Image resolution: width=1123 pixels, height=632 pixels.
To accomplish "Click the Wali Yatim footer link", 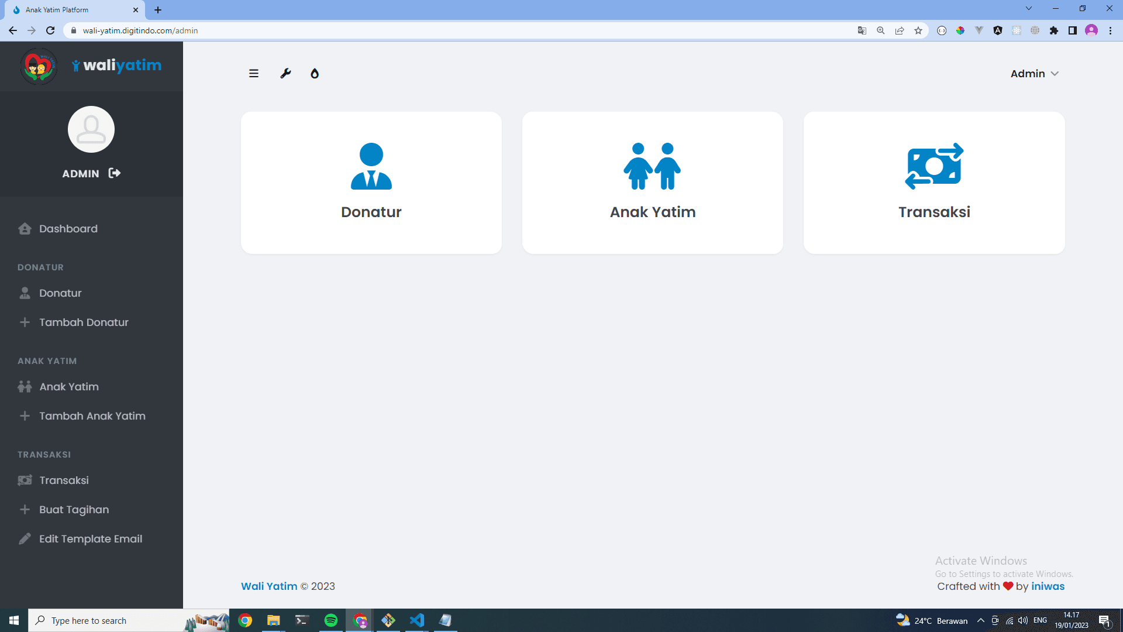I will (269, 586).
